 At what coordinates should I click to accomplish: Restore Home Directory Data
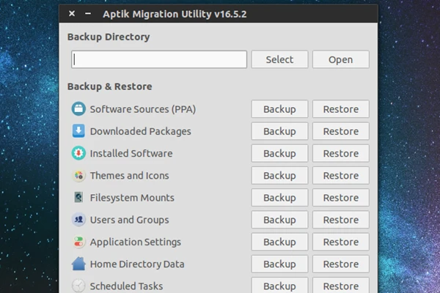[341, 264]
